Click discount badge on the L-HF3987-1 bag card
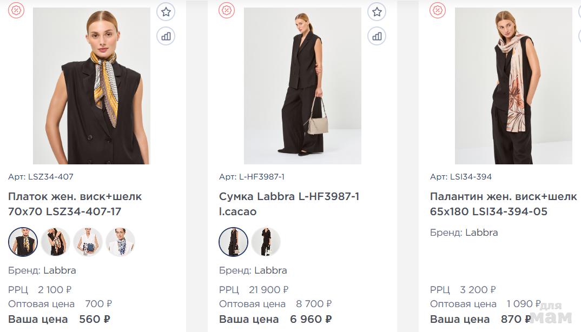This screenshot has height=332, width=581. pos(227,10)
